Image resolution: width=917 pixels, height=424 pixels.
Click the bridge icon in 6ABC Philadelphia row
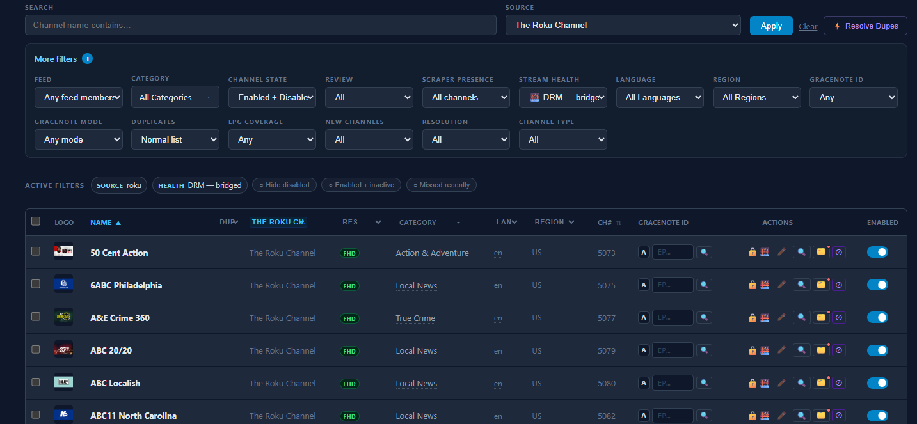coord(765,285)
